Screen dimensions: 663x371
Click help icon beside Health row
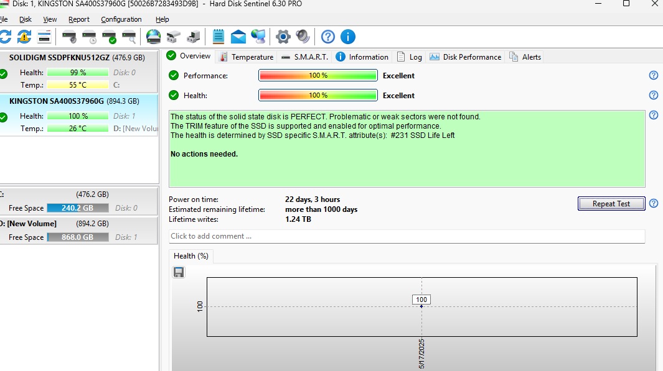654,95
